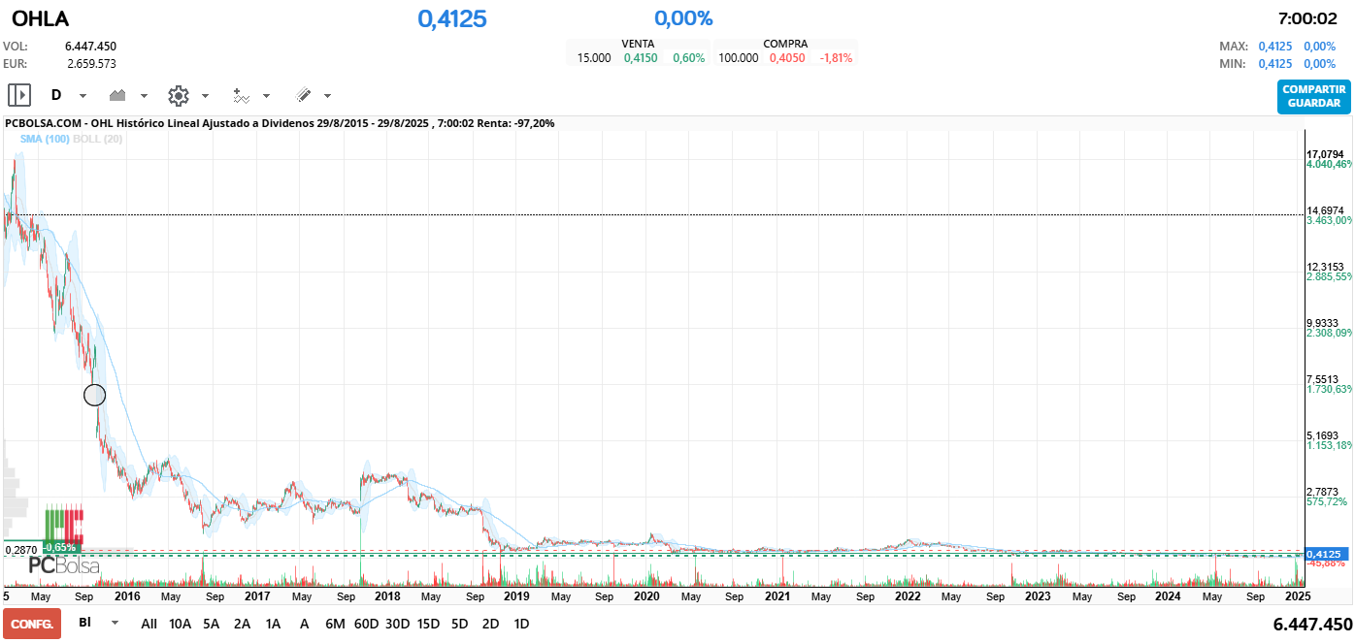Click the BI label in bottom bar

coord(85,623)
